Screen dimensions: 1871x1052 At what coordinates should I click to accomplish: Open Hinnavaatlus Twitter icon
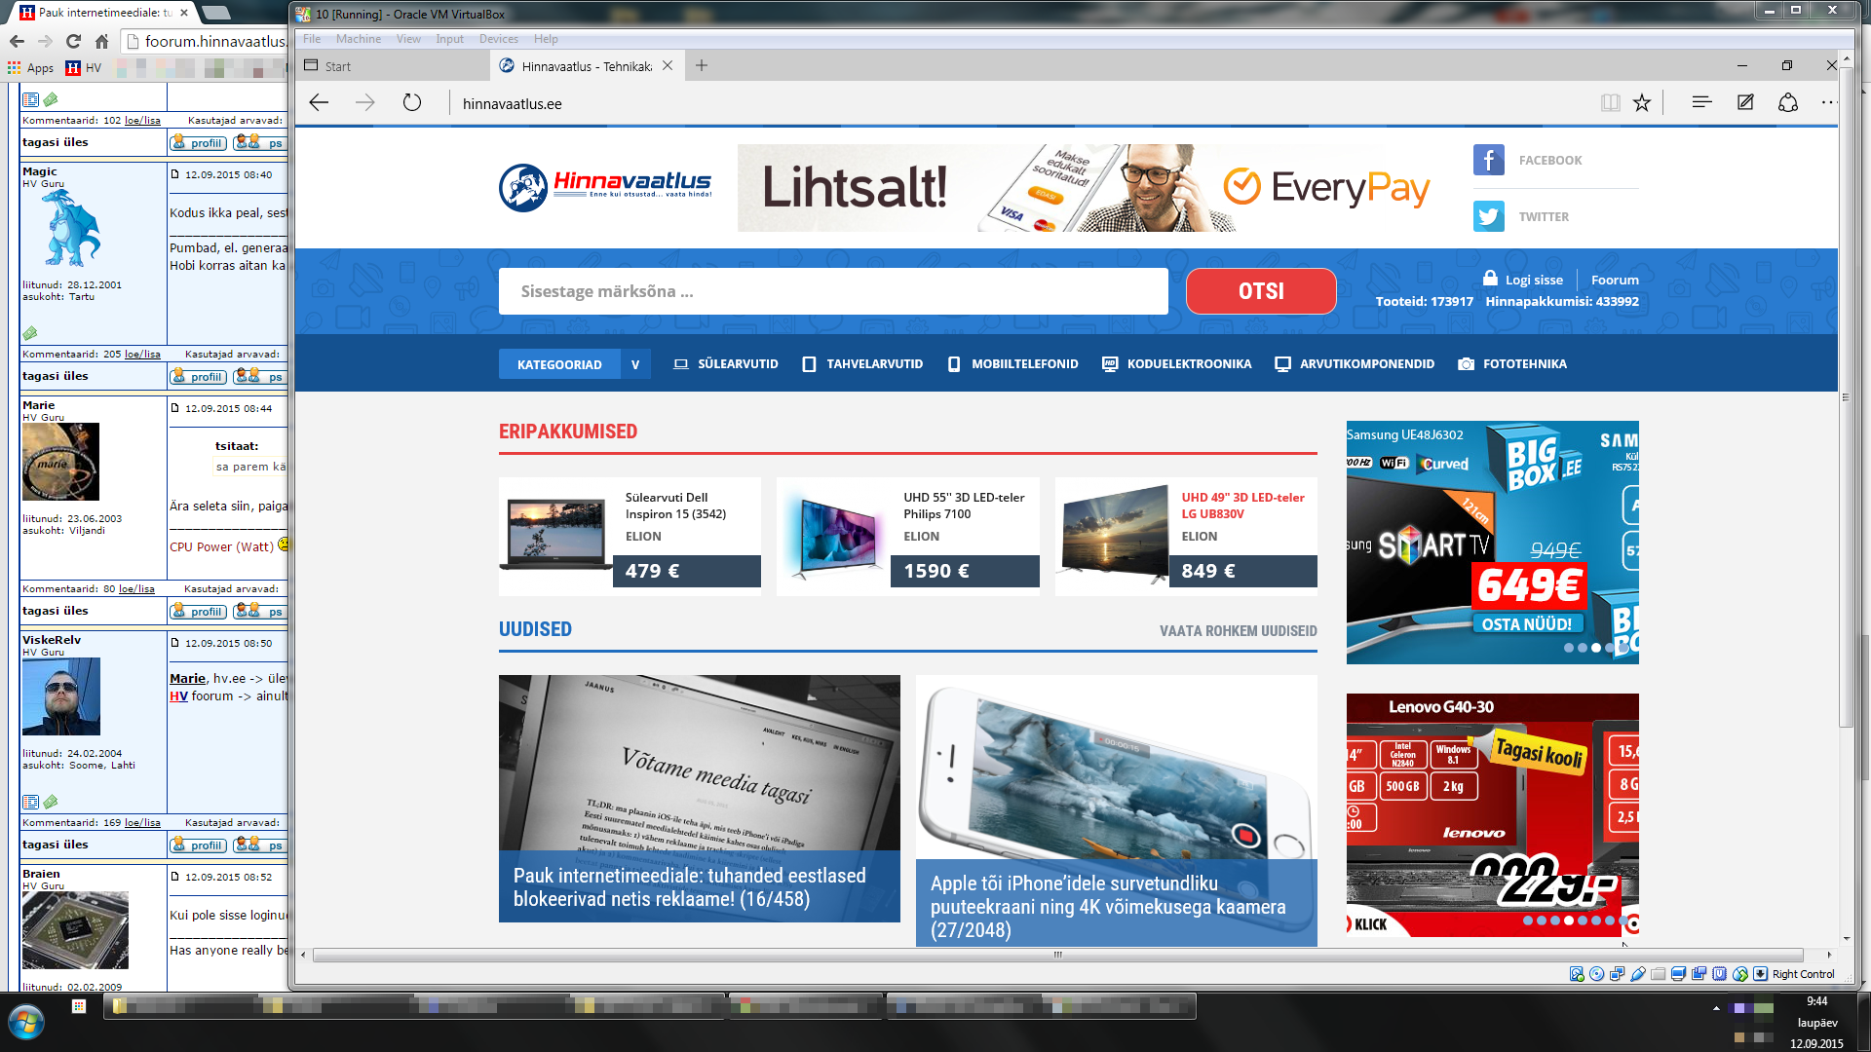pos(1489,216)
